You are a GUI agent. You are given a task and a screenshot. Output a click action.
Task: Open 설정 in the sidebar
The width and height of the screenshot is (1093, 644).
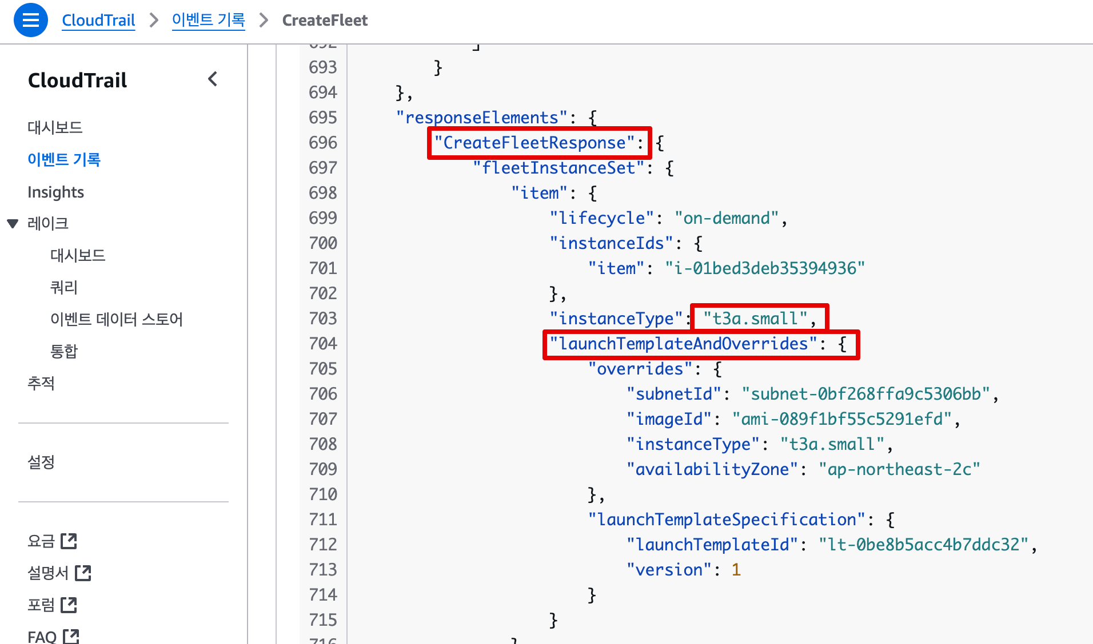click(x=41, y=462)
